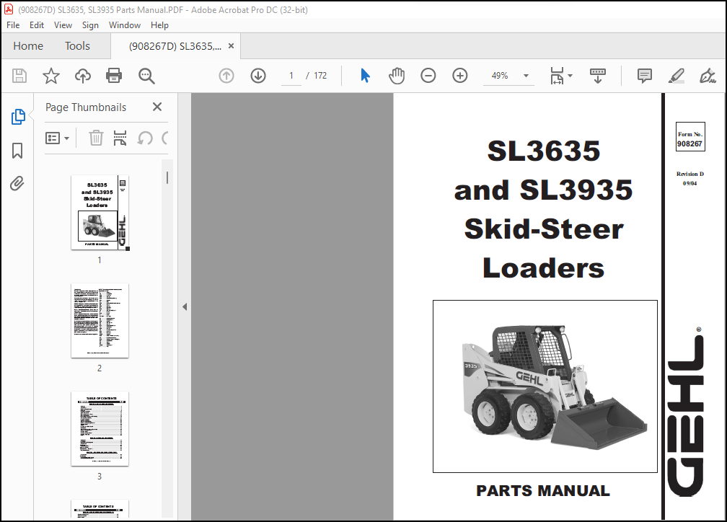The width and height of the screenshot is (727, 522).
Task: Select the (908267D) SL3635 document tab
Action: click(175, 46)
